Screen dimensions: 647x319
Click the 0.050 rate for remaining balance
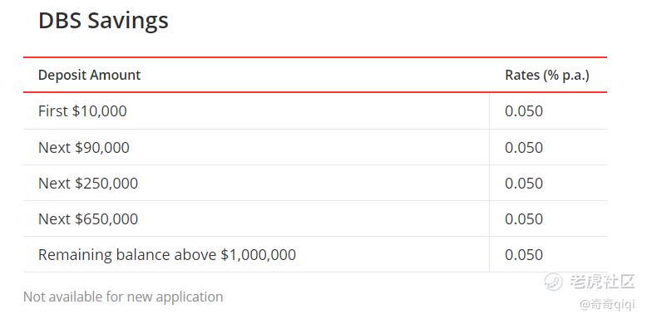524,255
